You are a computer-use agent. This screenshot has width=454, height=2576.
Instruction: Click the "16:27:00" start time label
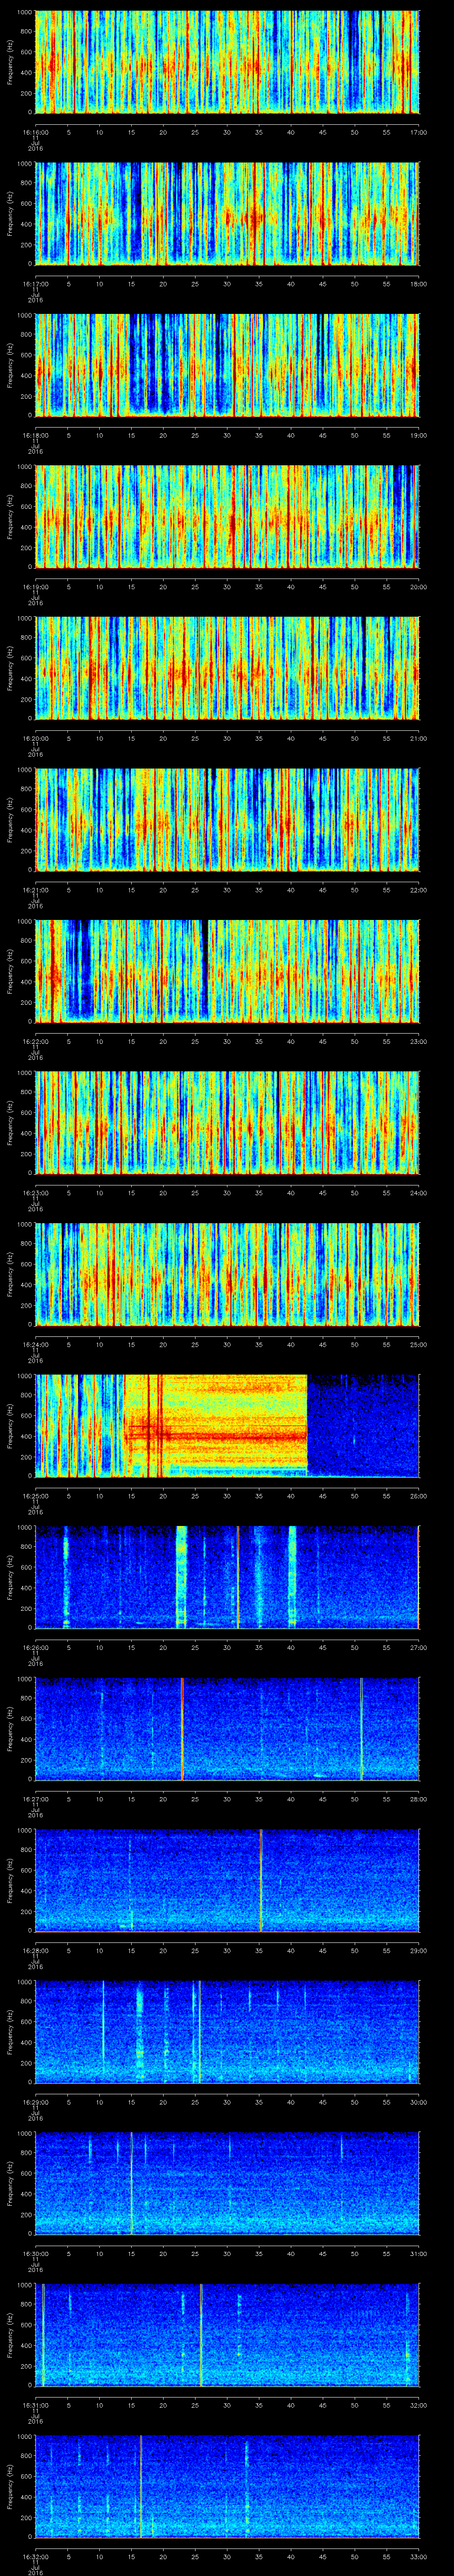[36, 1798]
